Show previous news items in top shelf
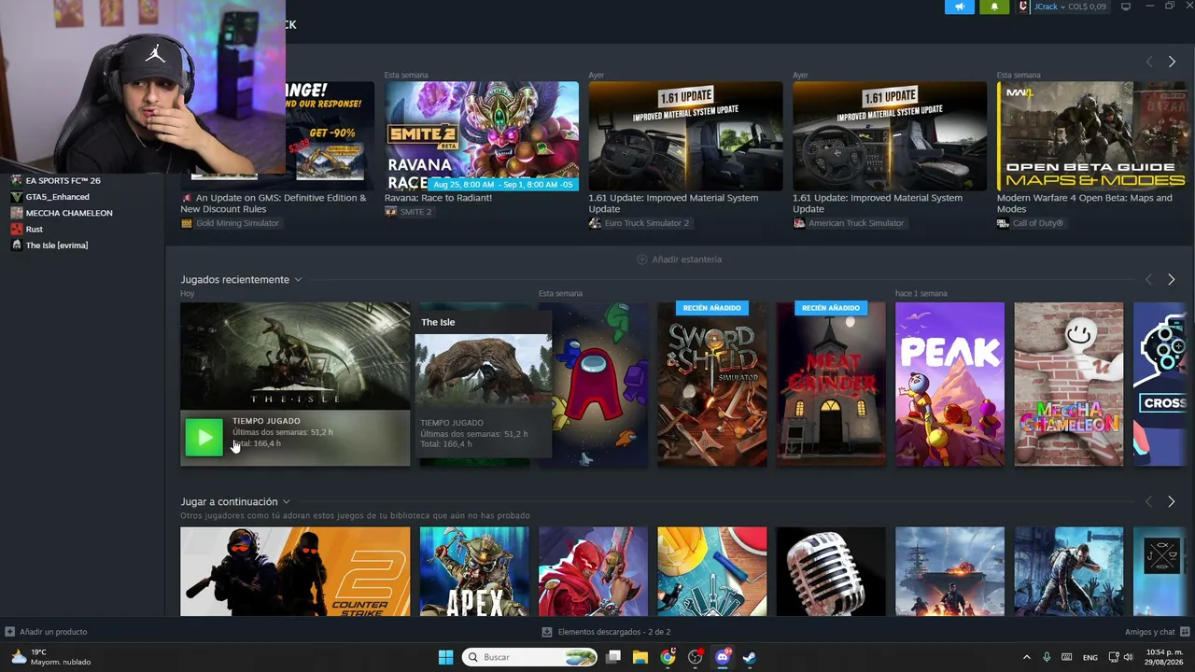The width and height of the screenshot is (1195, 672). pyautogui.click(x=1149, y=62)
